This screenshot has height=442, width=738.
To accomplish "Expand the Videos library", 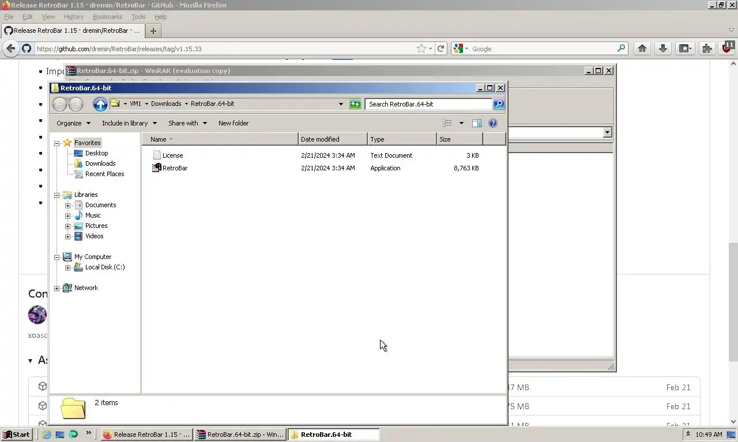I will 67,237.
